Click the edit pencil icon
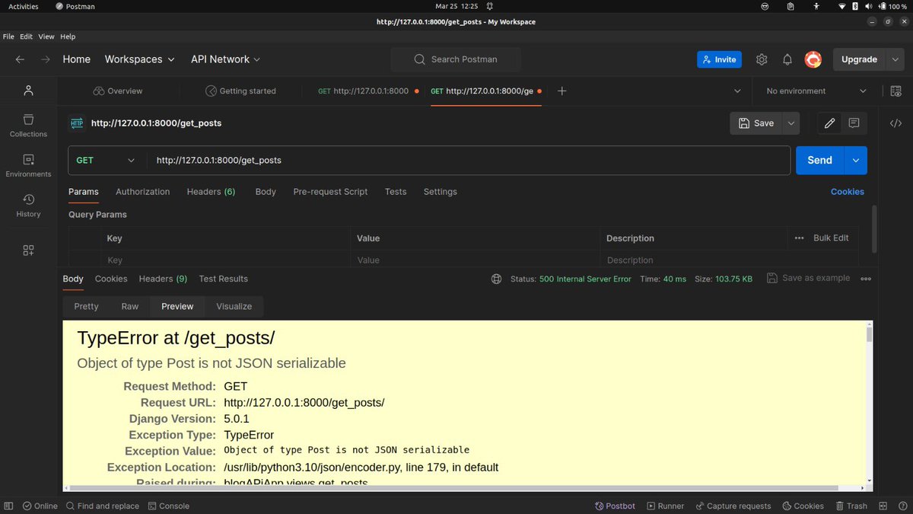The image size is (913, 514). tap(829, 123)
